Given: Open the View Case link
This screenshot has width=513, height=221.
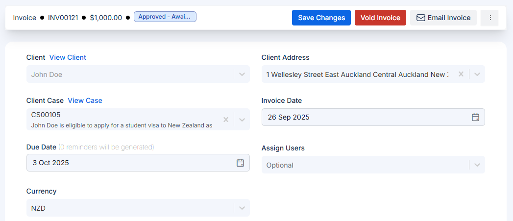Looking at the screenshot, I should tap(85, 100).
